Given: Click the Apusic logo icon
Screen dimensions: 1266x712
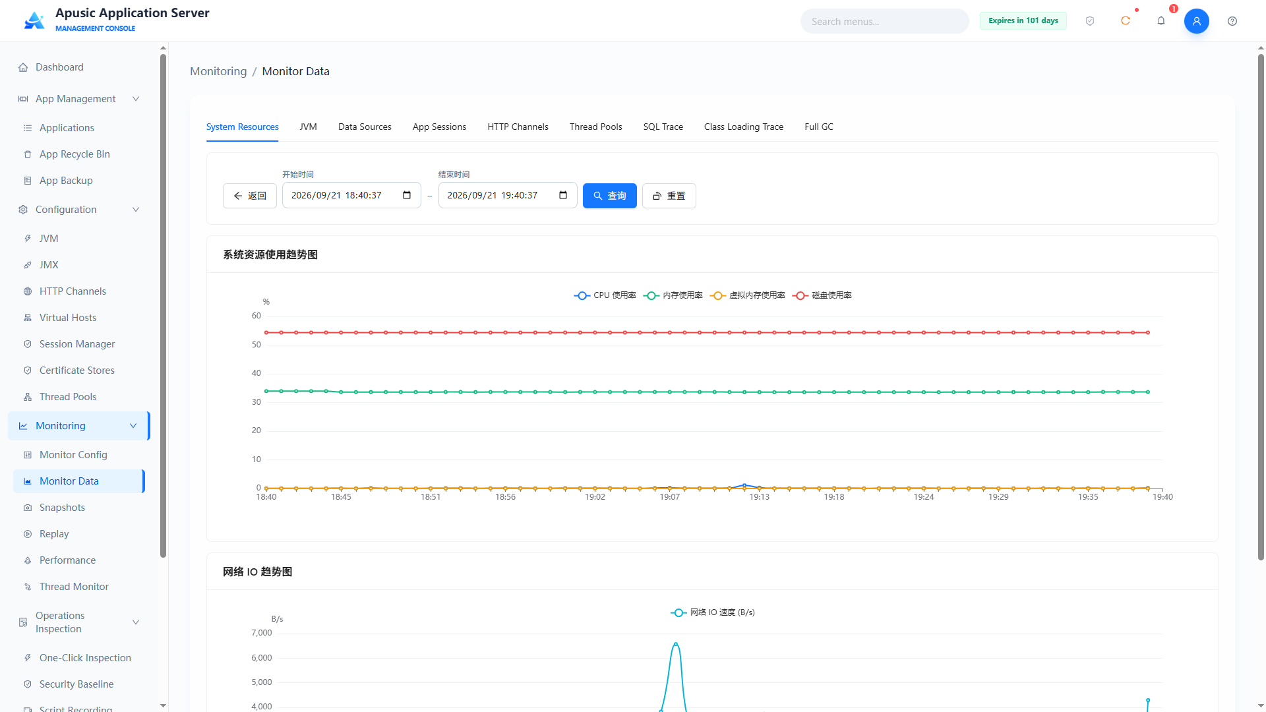Looking at the screenshot, I should [34, 20].
